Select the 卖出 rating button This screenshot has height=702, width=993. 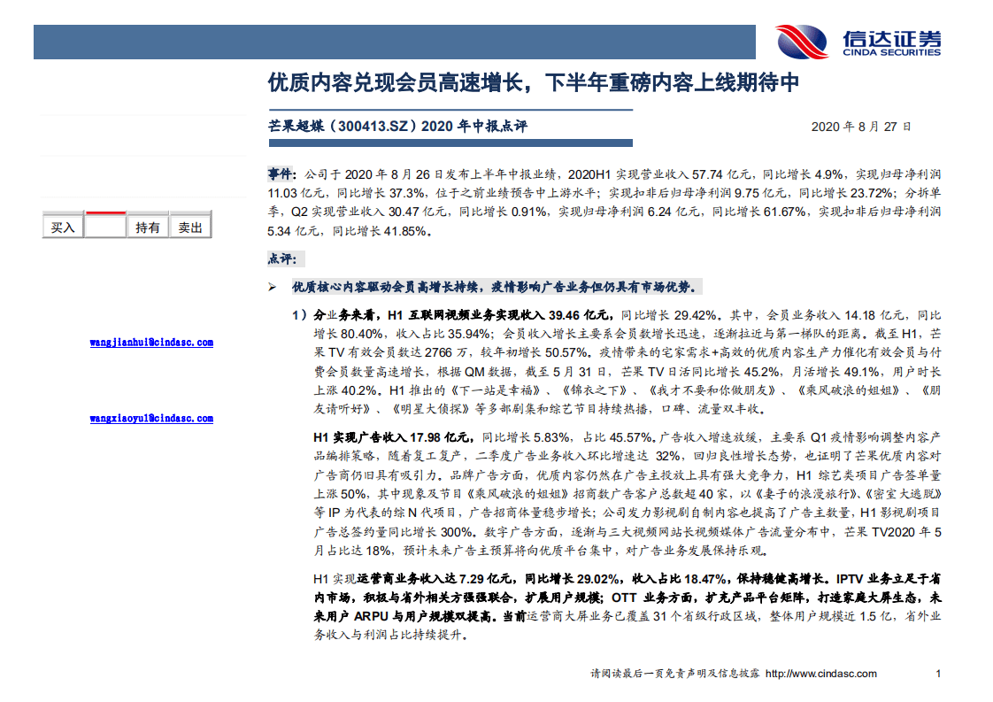coord(190,226)
